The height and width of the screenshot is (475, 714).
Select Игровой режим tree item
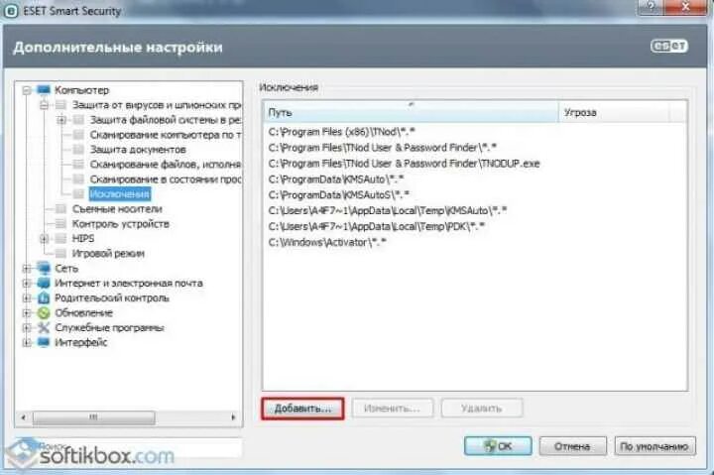(108, 253)
